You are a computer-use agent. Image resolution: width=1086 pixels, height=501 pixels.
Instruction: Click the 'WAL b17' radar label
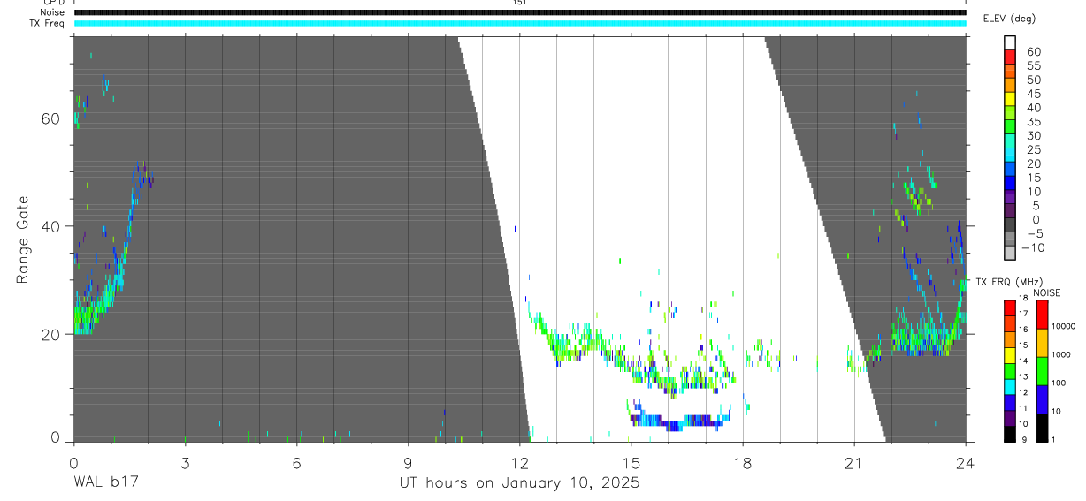[x=105, y=483]
